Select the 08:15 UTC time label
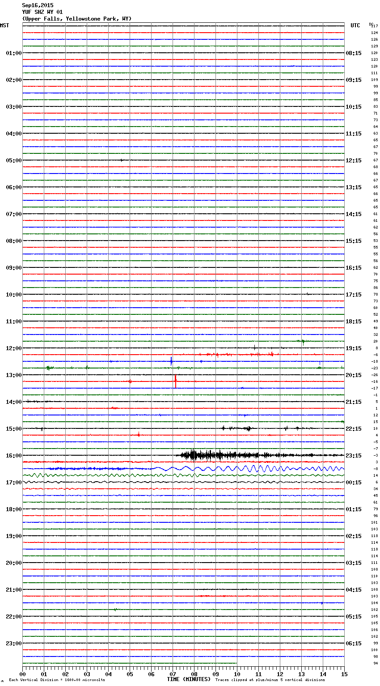 coord(354,53)
